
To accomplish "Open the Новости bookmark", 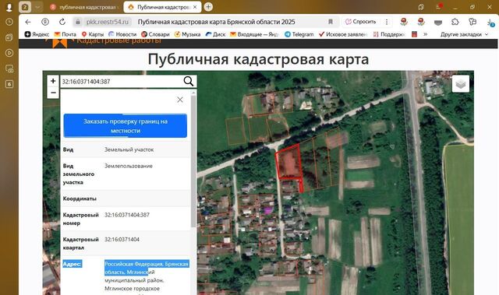I will click(122, 34).
